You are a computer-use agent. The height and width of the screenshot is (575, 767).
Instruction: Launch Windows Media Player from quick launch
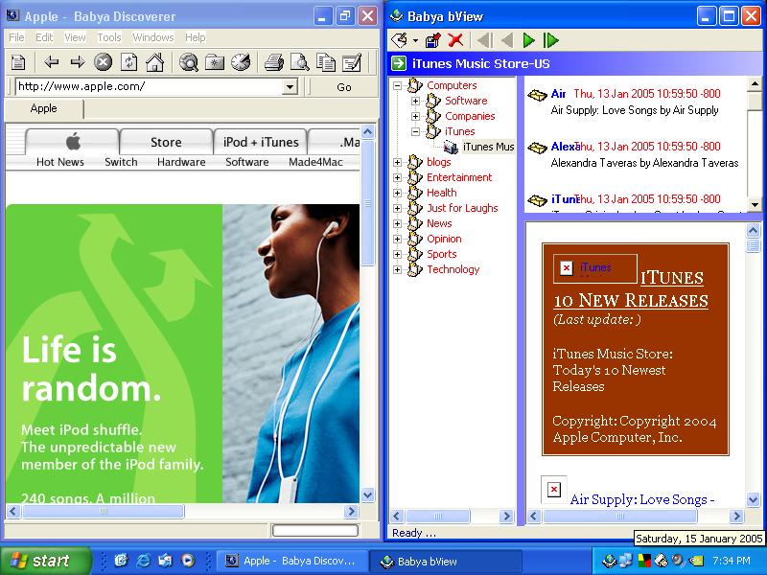[187, 560]
